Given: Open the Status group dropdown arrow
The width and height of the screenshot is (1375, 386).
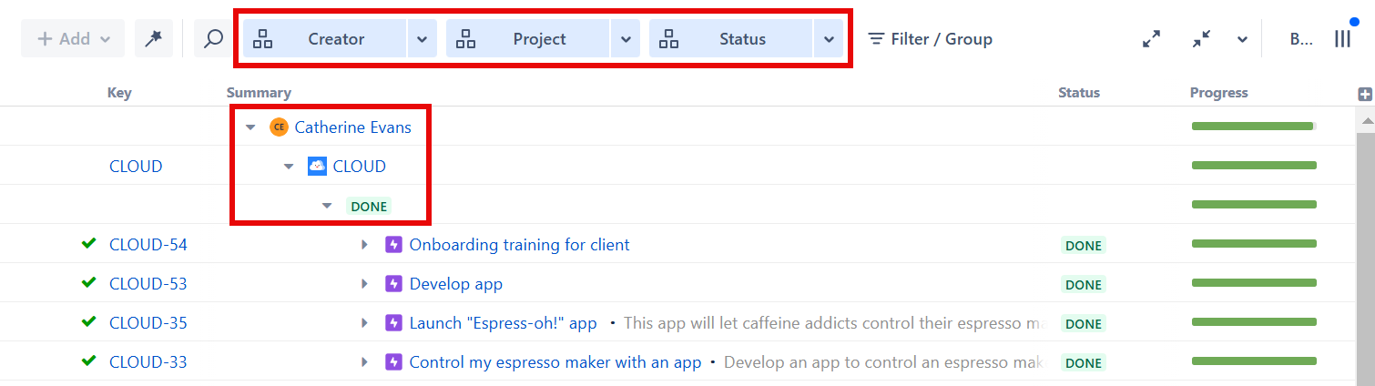Looking at the screenshot, I should (x=829, y=39).
